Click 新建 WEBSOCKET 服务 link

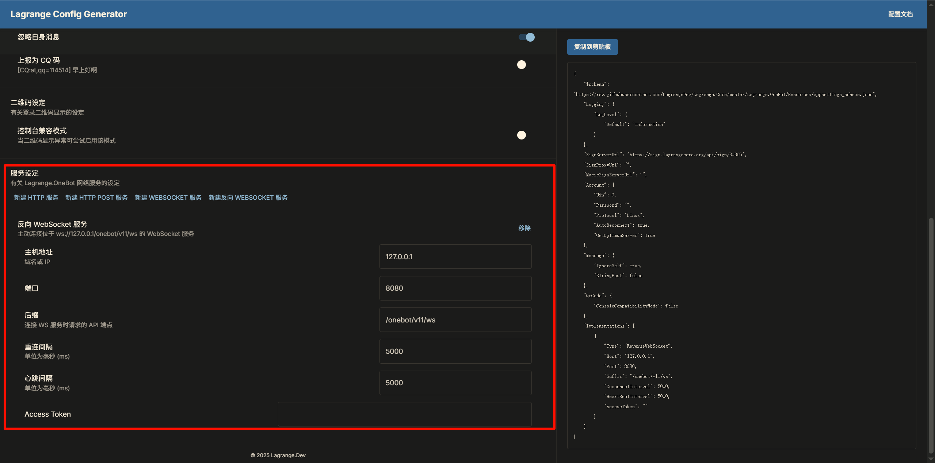(x=168, y=198)
